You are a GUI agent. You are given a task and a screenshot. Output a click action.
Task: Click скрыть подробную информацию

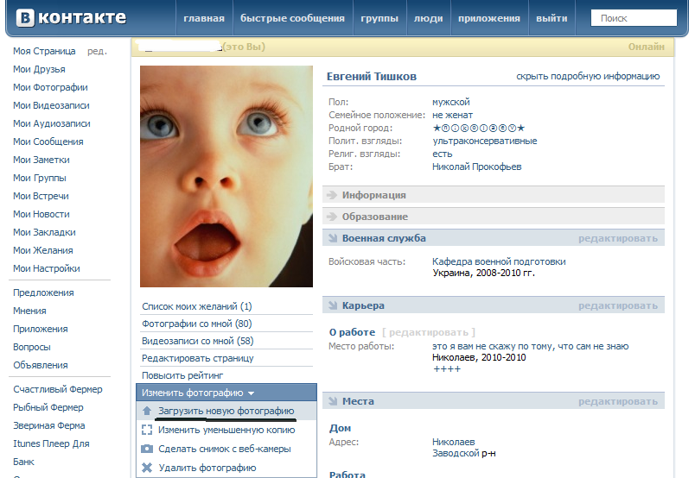[x=588, y=76]
